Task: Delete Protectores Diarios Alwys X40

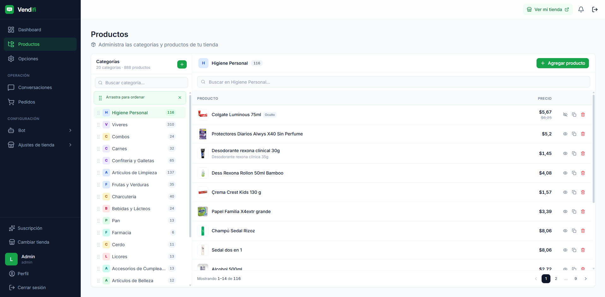Action: [583, 134]
